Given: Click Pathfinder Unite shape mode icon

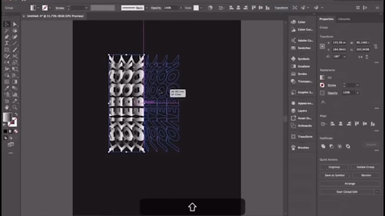Looking at the screenshot, I should pyautogui.click(x=323, y=146).
